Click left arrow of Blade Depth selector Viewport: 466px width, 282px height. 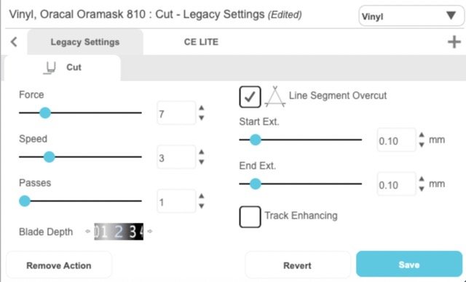coord(87,231)
